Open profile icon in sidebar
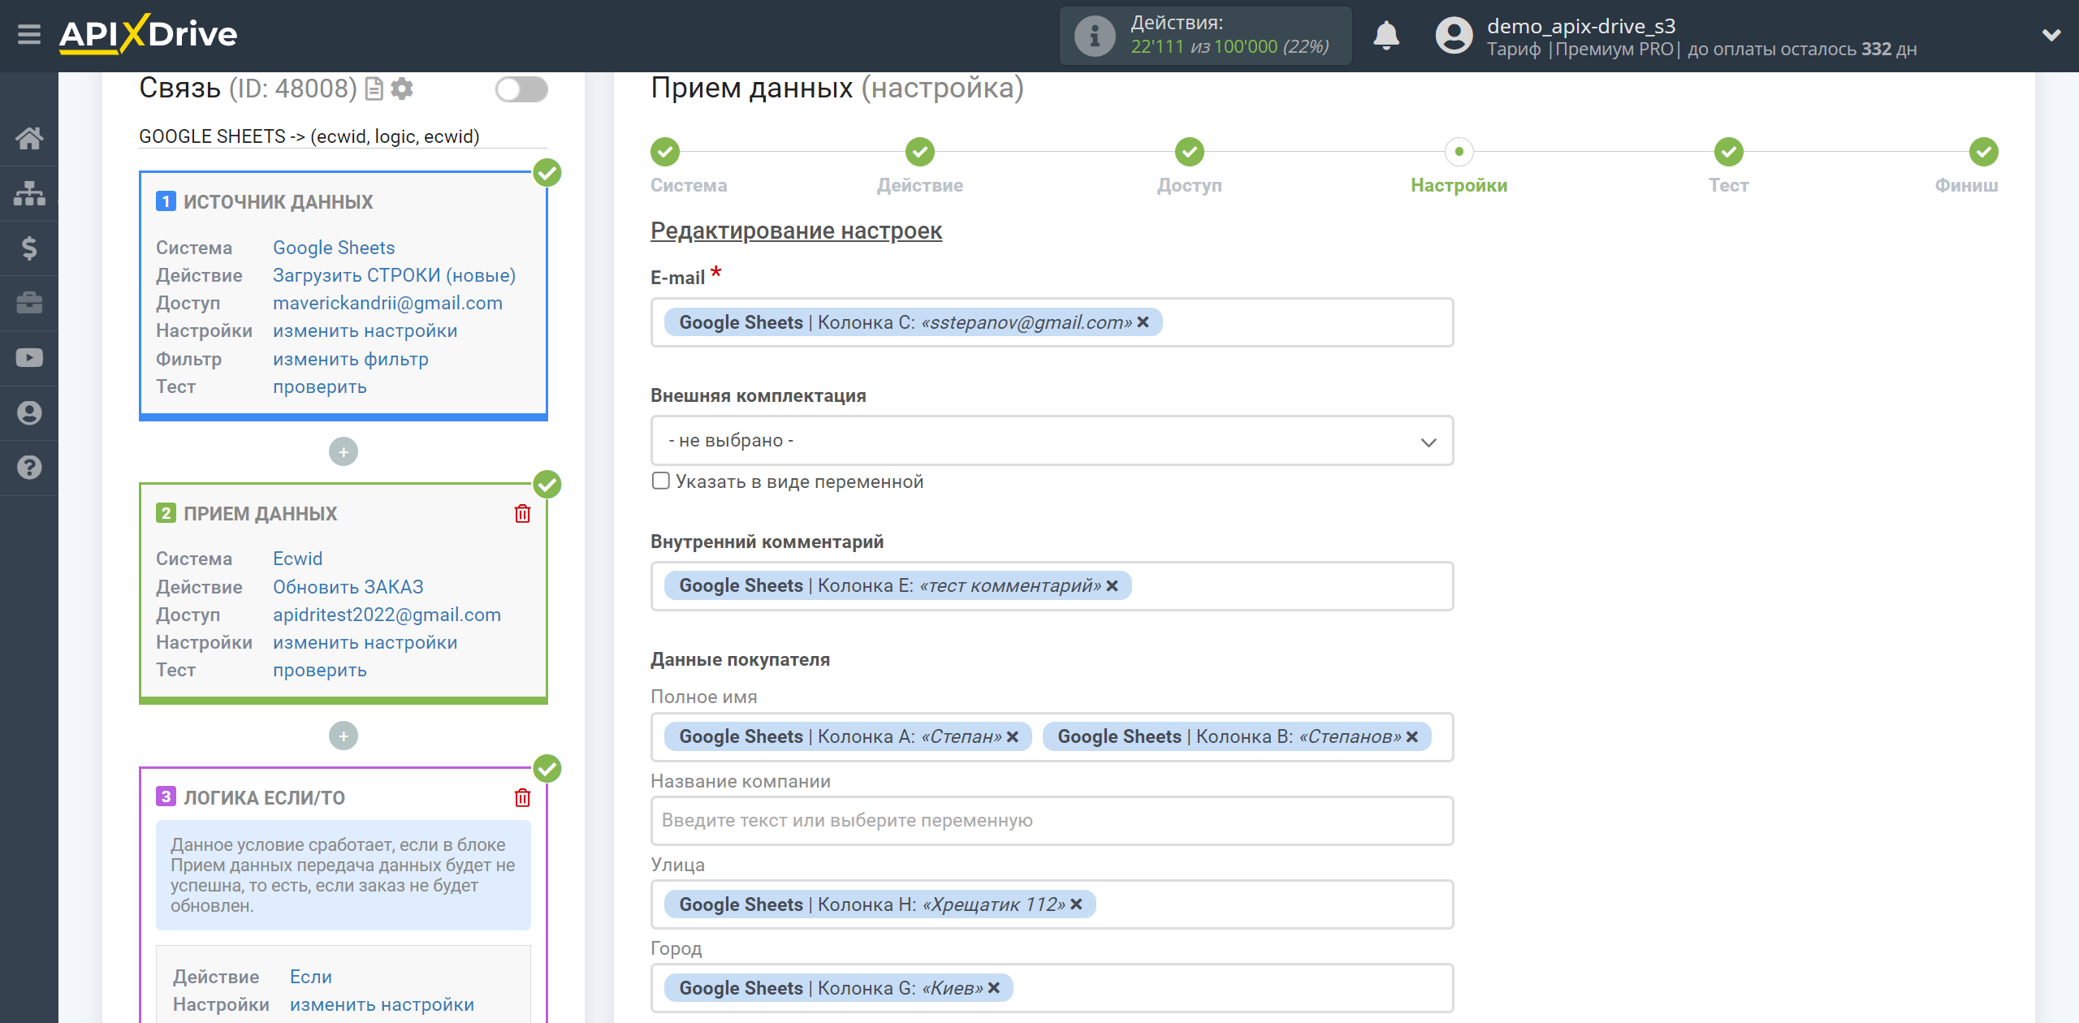The image size is (2079, 1023). pos(29,413)
